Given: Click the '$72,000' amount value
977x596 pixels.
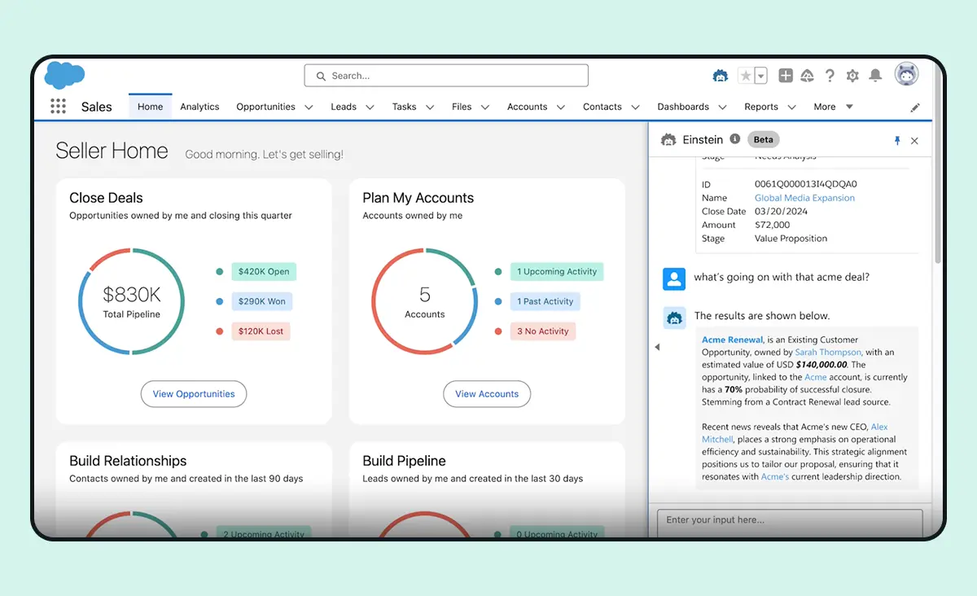Looking at the screenshot, I should tap(772, 225).
